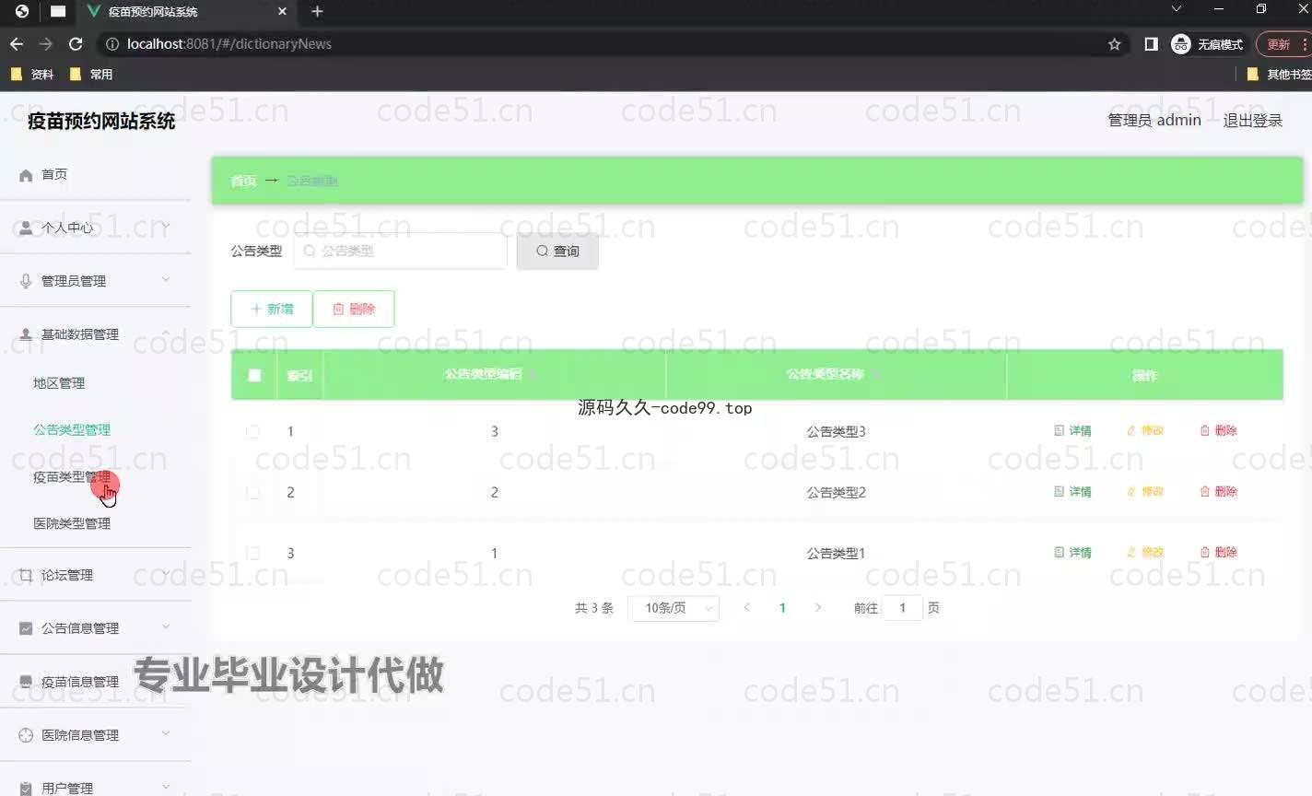Click 修改 for 公告类型1 row
1312x796 pixels.
[x=1145, y=552]
